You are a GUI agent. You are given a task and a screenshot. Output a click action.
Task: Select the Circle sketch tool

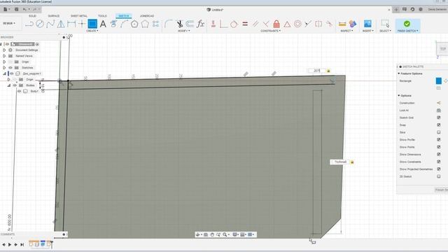(40, 24)
